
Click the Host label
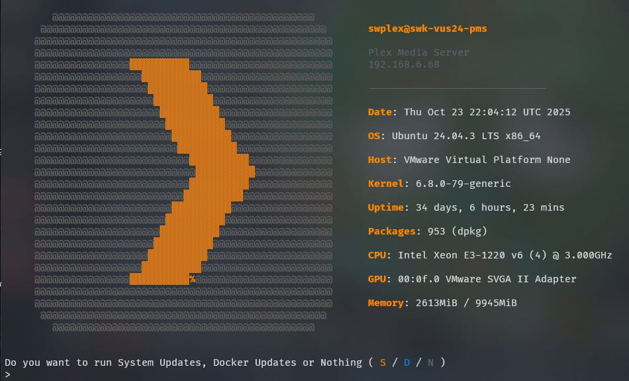click(x=381, y=160)
